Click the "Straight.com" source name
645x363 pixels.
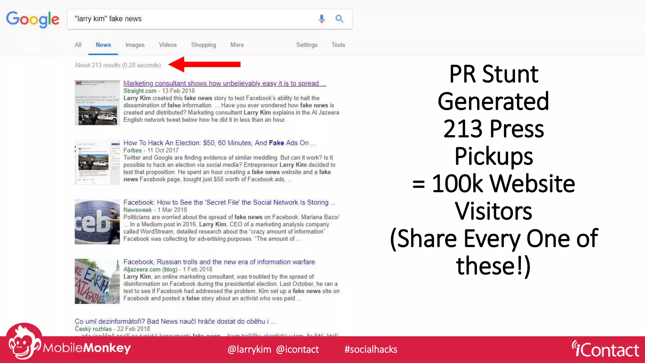[x=140, y=91]
